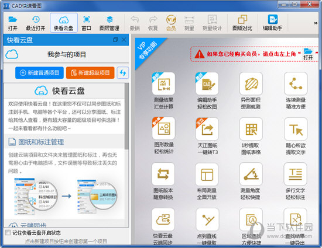
Task: Show recently opened files via 最近打开
Action: (36, 23)
